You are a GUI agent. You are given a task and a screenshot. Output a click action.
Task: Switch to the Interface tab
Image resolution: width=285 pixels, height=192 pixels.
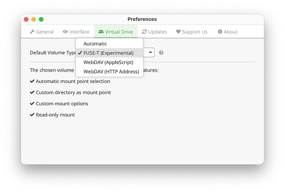pos(76,32)
